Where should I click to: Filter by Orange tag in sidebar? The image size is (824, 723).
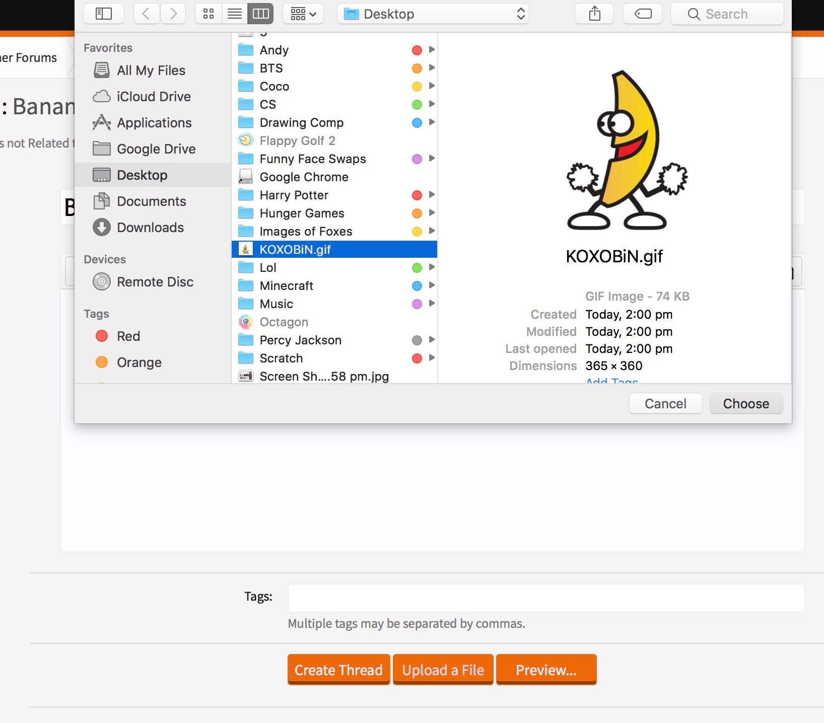[153, 363]
